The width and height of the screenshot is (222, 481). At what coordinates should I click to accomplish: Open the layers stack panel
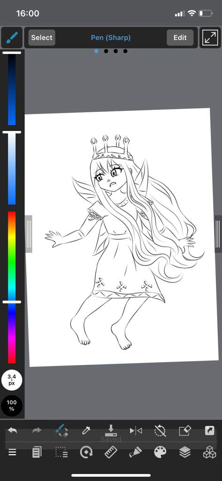(x=185, y=452)
